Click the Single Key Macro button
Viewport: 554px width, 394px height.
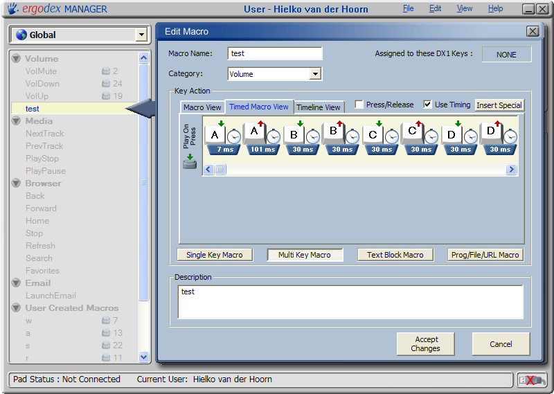[215, 255]
